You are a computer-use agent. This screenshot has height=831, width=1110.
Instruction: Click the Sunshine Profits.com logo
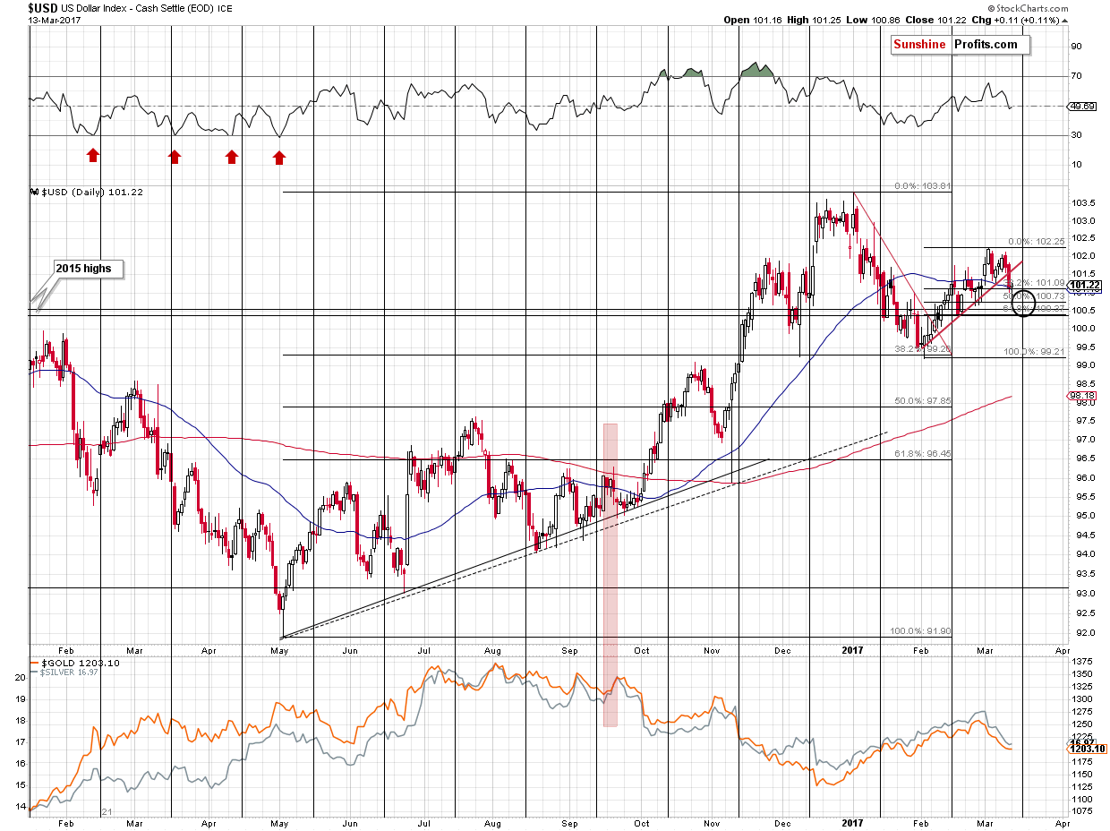point(960,44)
